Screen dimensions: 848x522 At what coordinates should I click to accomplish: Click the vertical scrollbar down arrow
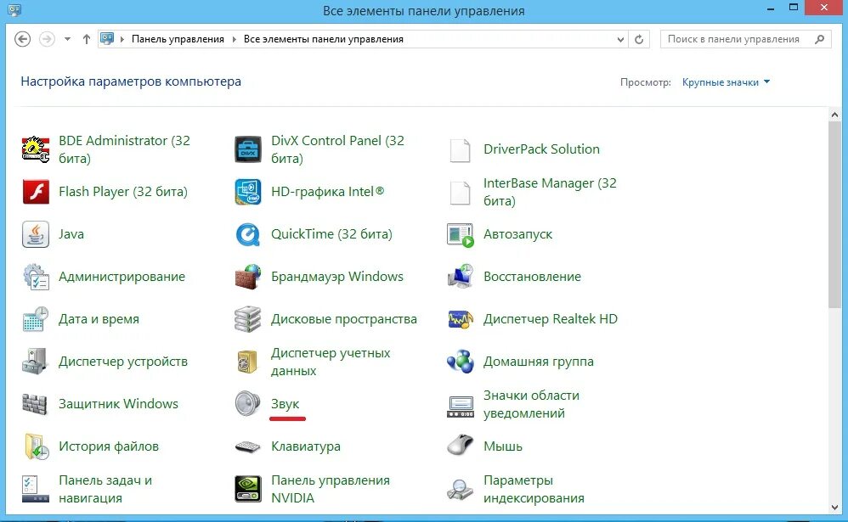pos(834,507)
